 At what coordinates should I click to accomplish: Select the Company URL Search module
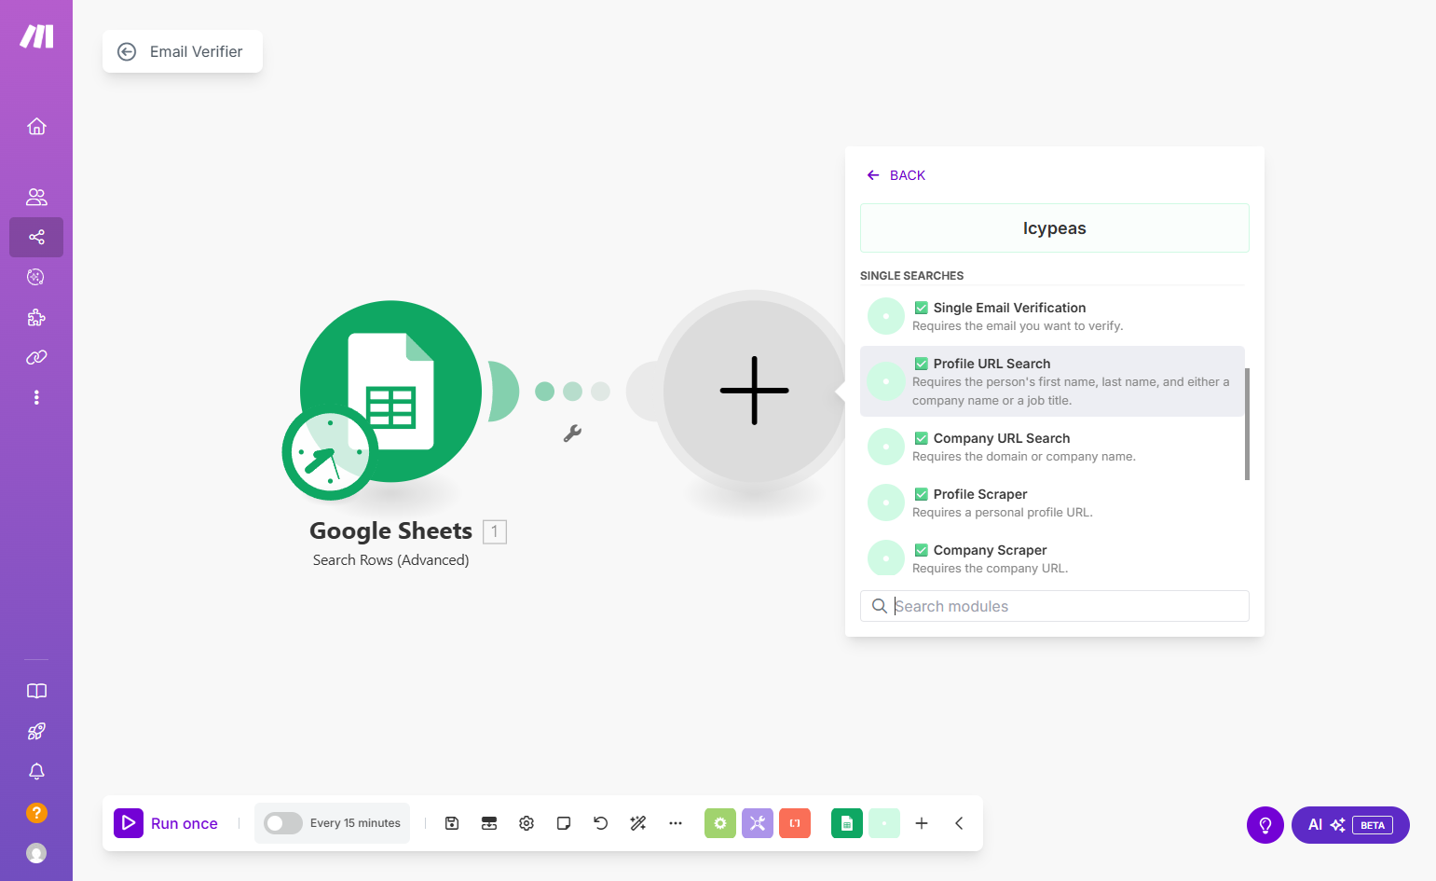point(1052,447)
